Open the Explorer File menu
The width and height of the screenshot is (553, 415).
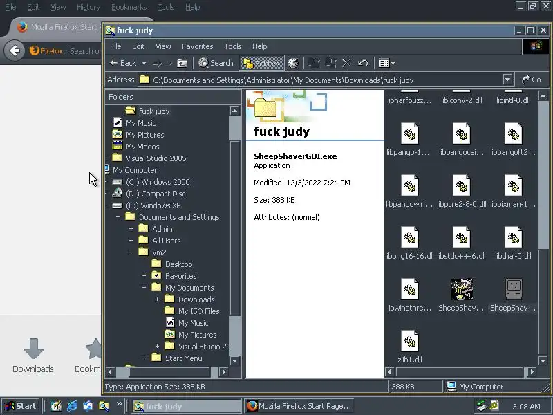click(x=115, y=46)
